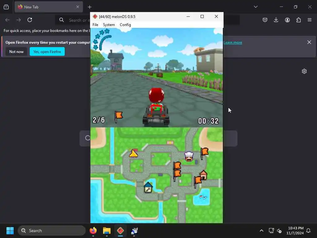Click the 2/6 flag counter text
317x238 pixels.
[99, 120]
